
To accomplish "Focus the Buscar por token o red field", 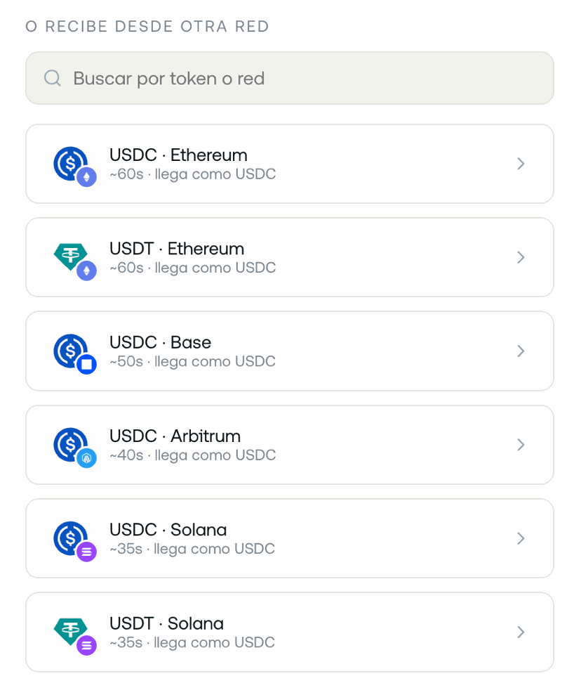I will click(x=290, y=78).
